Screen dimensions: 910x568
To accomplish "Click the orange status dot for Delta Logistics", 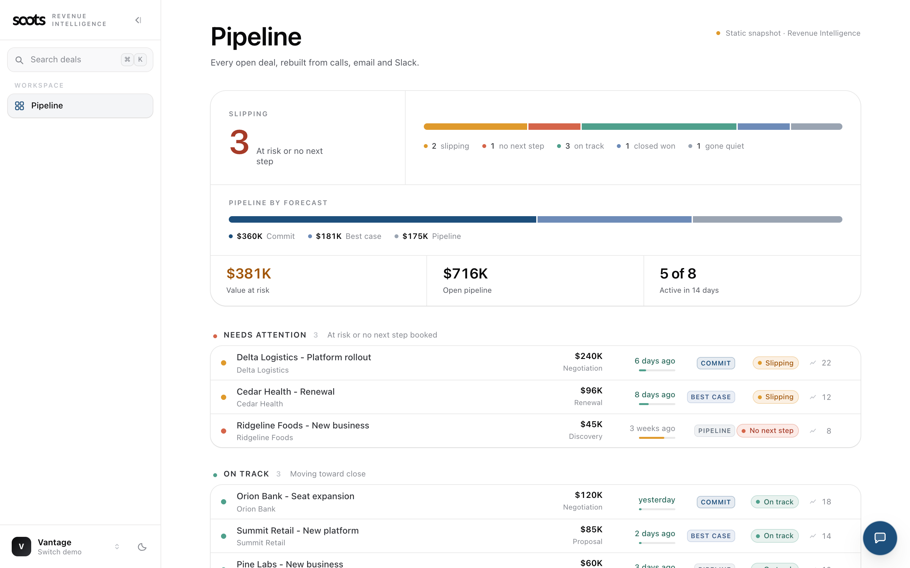I will point(223,363).
